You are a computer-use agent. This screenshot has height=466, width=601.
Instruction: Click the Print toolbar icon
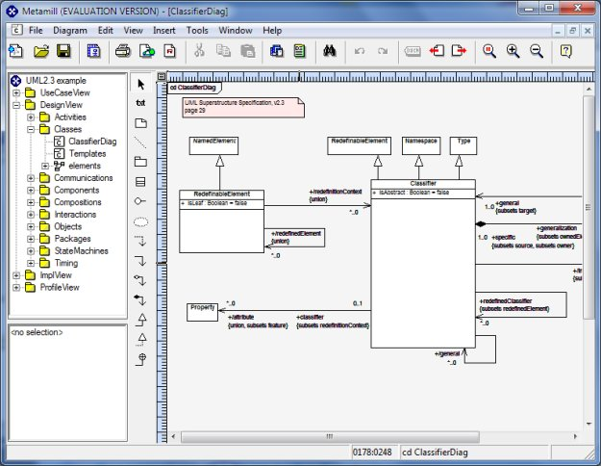(123, 51)
